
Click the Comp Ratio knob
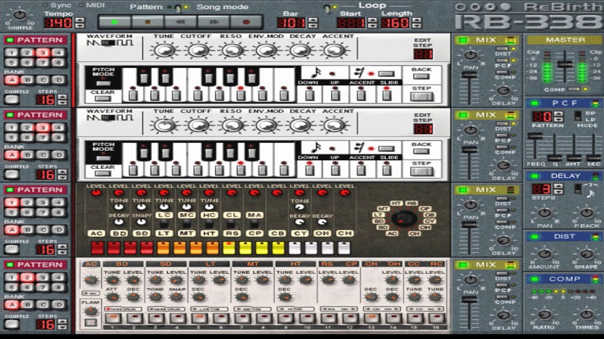pyautogui.click(x=544, y=314)
